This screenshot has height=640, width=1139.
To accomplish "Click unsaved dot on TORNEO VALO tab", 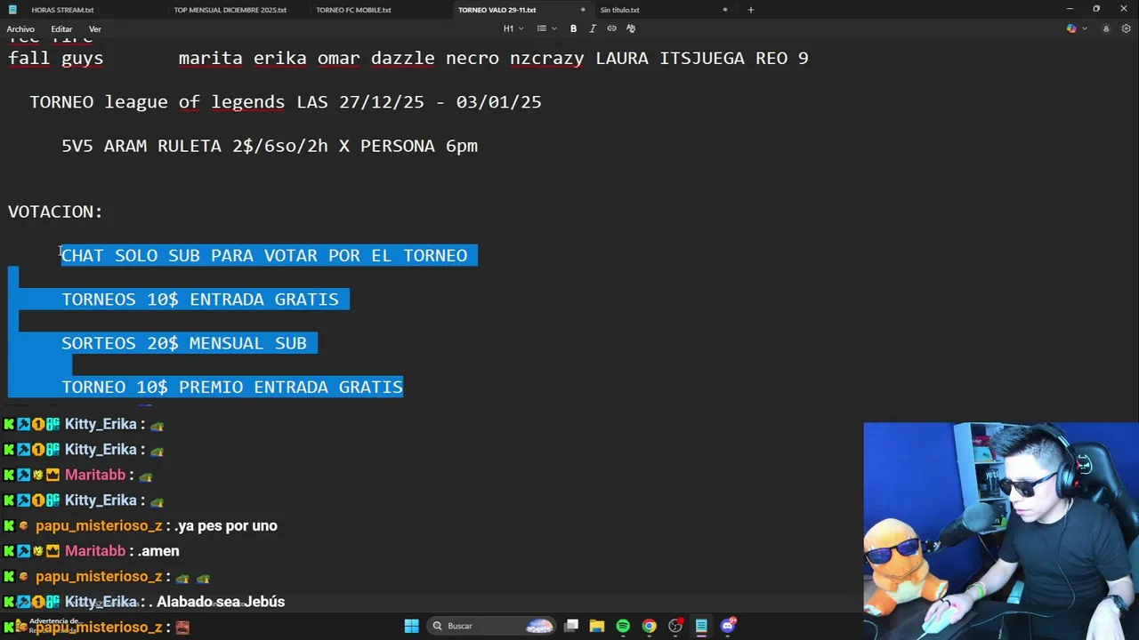I will [583, 10].
